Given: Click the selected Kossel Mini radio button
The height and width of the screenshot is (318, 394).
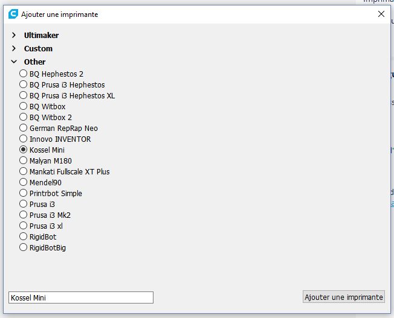Looking at the screenshot, I should pyautogui.click(x=23, y=150).
